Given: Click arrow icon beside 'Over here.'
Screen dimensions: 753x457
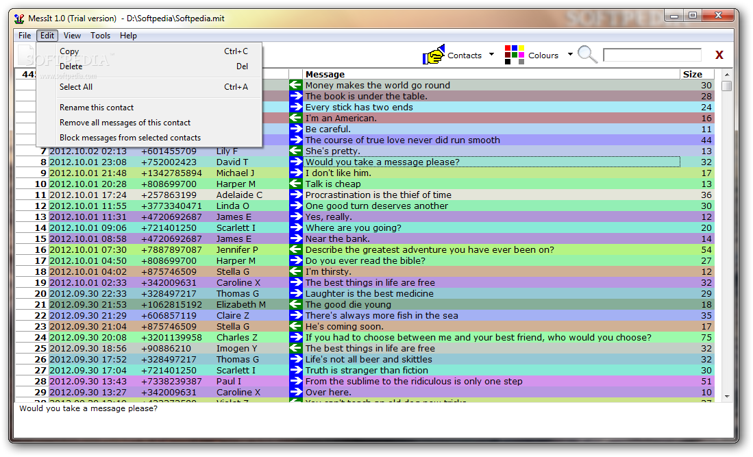Looking at the screenshot, I should (296, 392).
